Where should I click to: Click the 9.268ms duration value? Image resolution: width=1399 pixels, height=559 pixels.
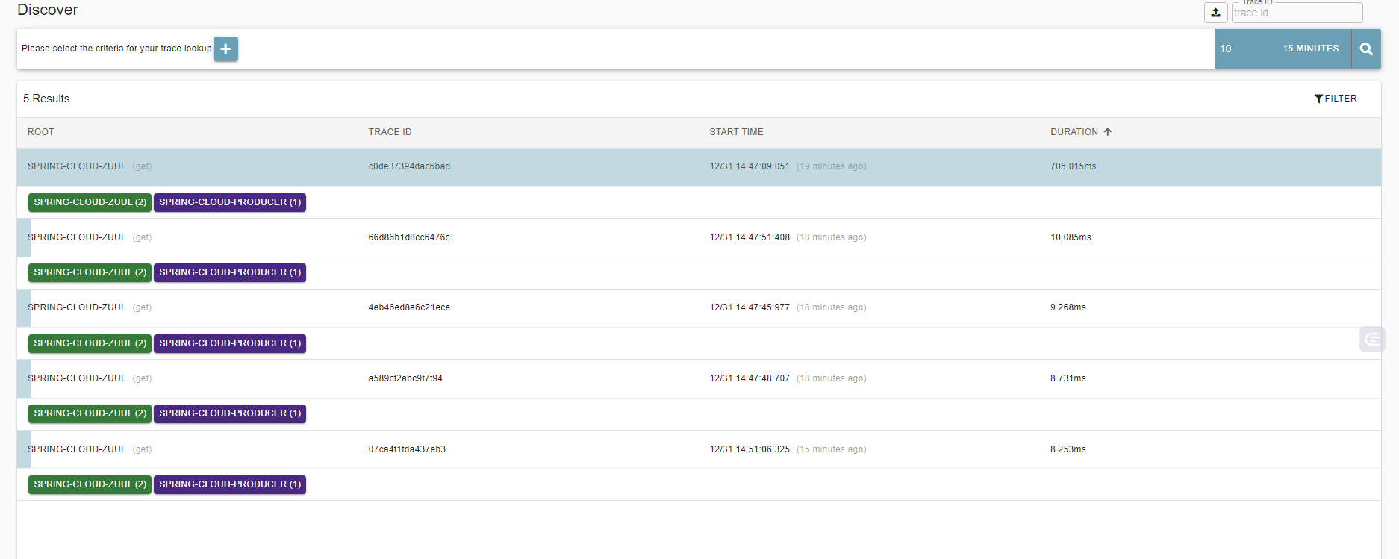click(1068, 307)
